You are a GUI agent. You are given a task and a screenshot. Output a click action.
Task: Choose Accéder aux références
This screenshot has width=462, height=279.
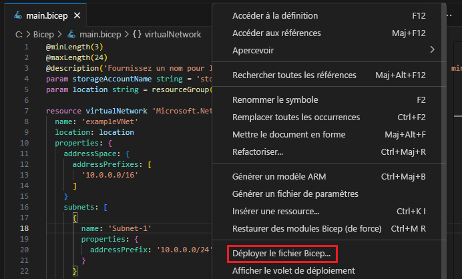(329, 33)
